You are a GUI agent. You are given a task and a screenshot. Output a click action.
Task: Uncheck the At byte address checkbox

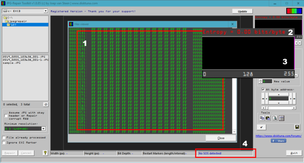point(262,89)
